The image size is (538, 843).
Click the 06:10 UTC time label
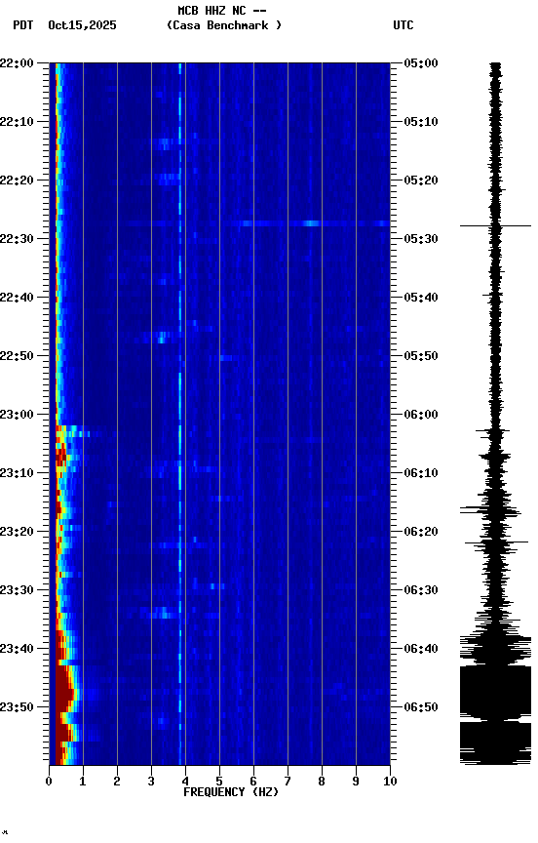(421, 473)
